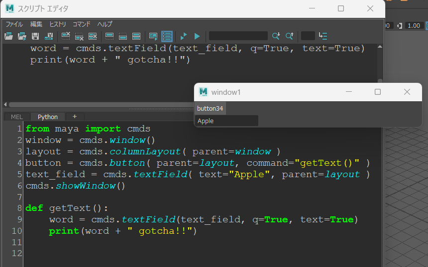This screenshot has width=428, height=267.
Task: Toggle Echo All Commands icon
Action: coord(153,36)
